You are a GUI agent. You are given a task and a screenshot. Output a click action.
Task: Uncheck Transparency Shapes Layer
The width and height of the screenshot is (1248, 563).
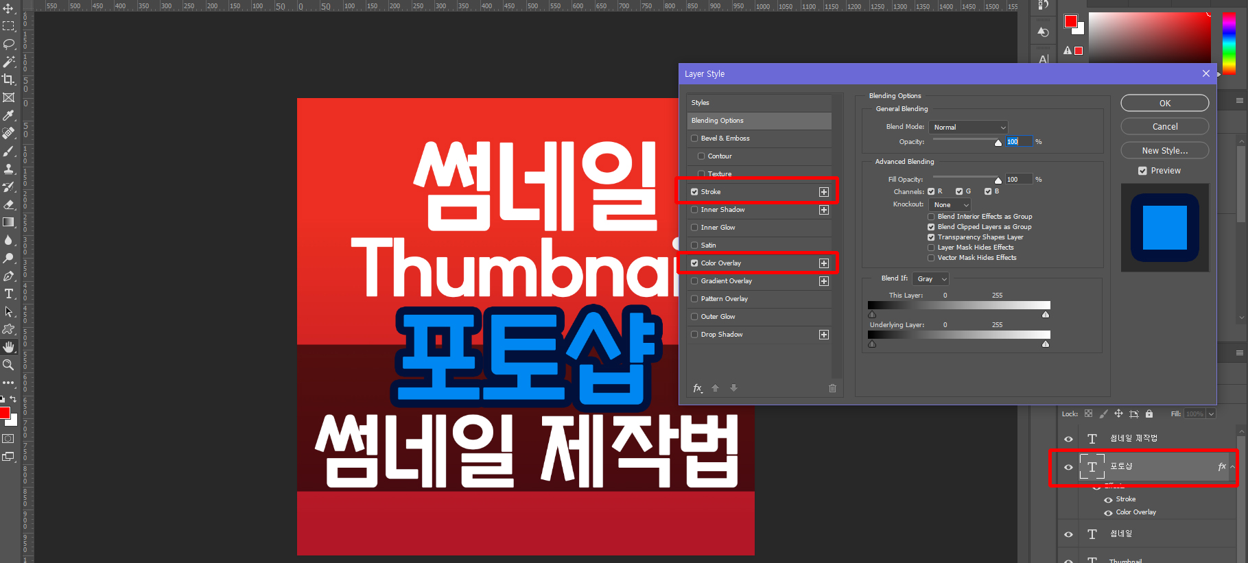931,237
